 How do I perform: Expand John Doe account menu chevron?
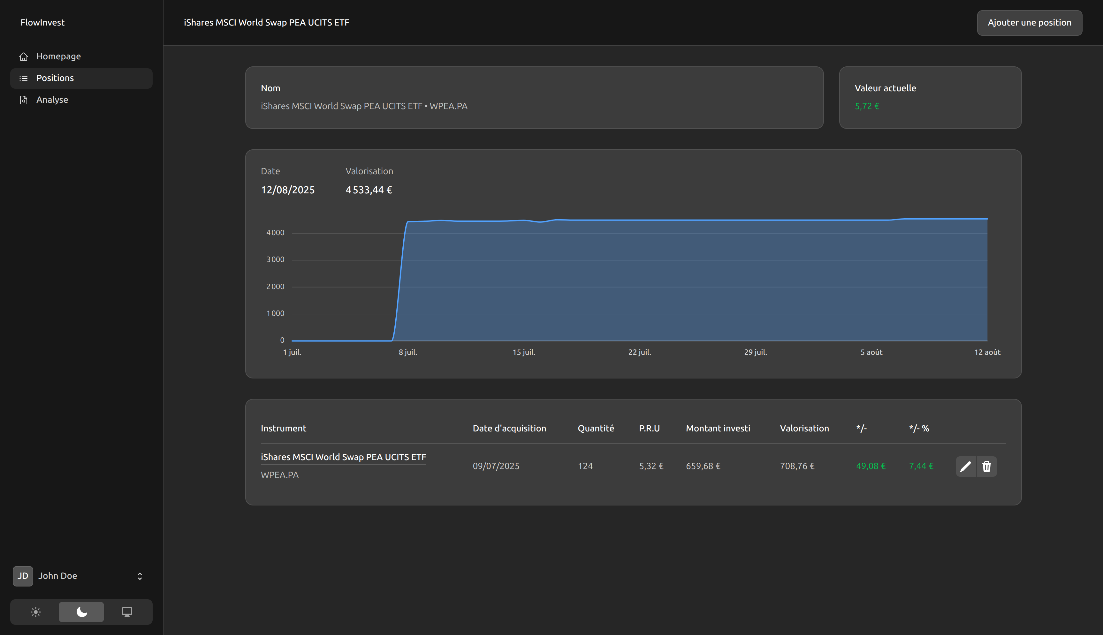[140, 576]
